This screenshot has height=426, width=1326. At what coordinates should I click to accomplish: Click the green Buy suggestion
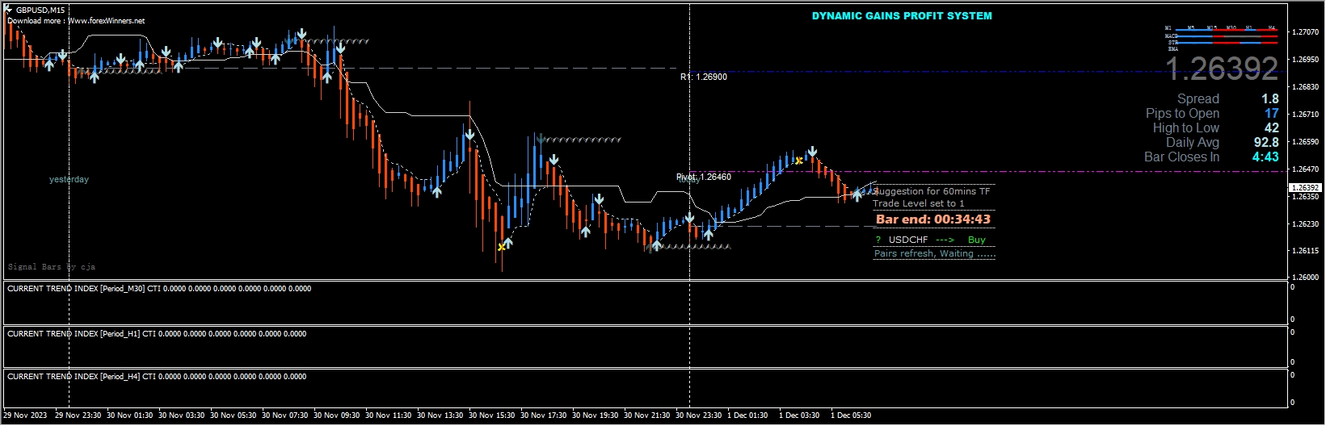(977, 240)
